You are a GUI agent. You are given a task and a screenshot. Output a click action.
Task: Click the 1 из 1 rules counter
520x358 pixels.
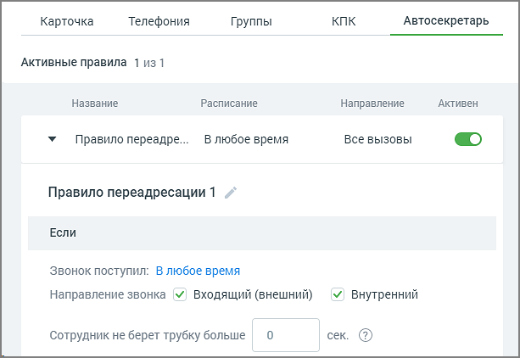[149, 63]
